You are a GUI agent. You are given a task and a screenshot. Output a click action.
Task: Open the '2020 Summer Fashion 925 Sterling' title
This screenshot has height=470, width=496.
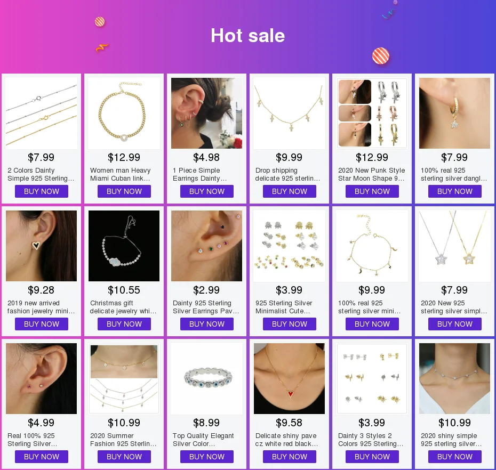coord(123,440)
